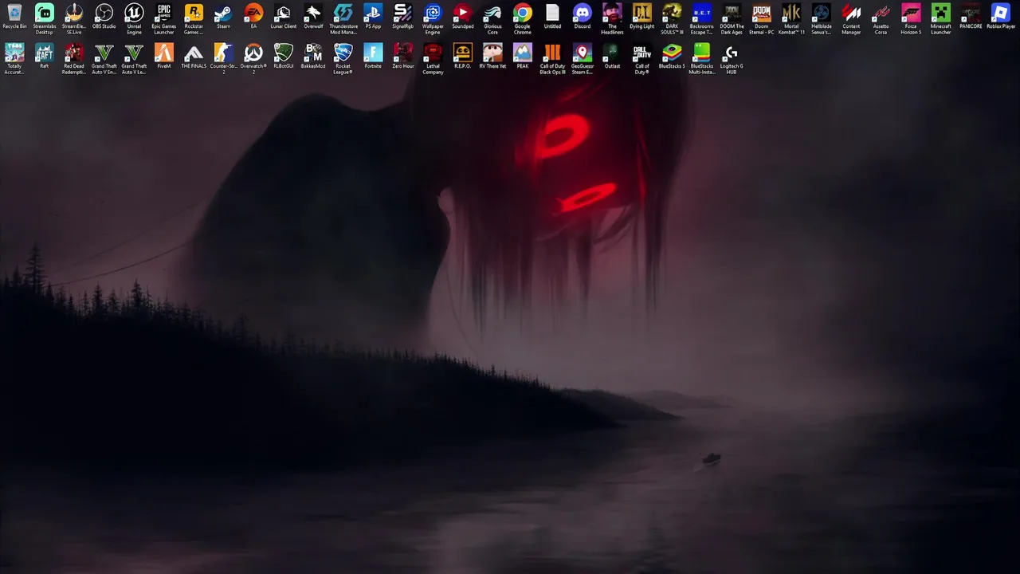Viewport: 1020px width, 574px height.
Task: Click THE FINALS game icon
Action: point(194,57)
